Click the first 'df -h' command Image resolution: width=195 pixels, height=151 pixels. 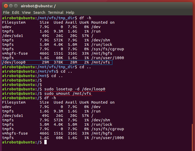85,18
